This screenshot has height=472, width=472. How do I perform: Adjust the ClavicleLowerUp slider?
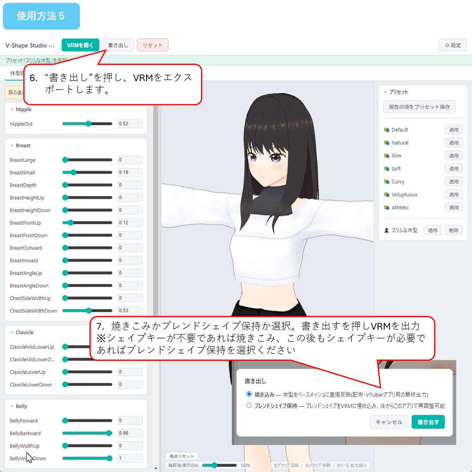87,372
